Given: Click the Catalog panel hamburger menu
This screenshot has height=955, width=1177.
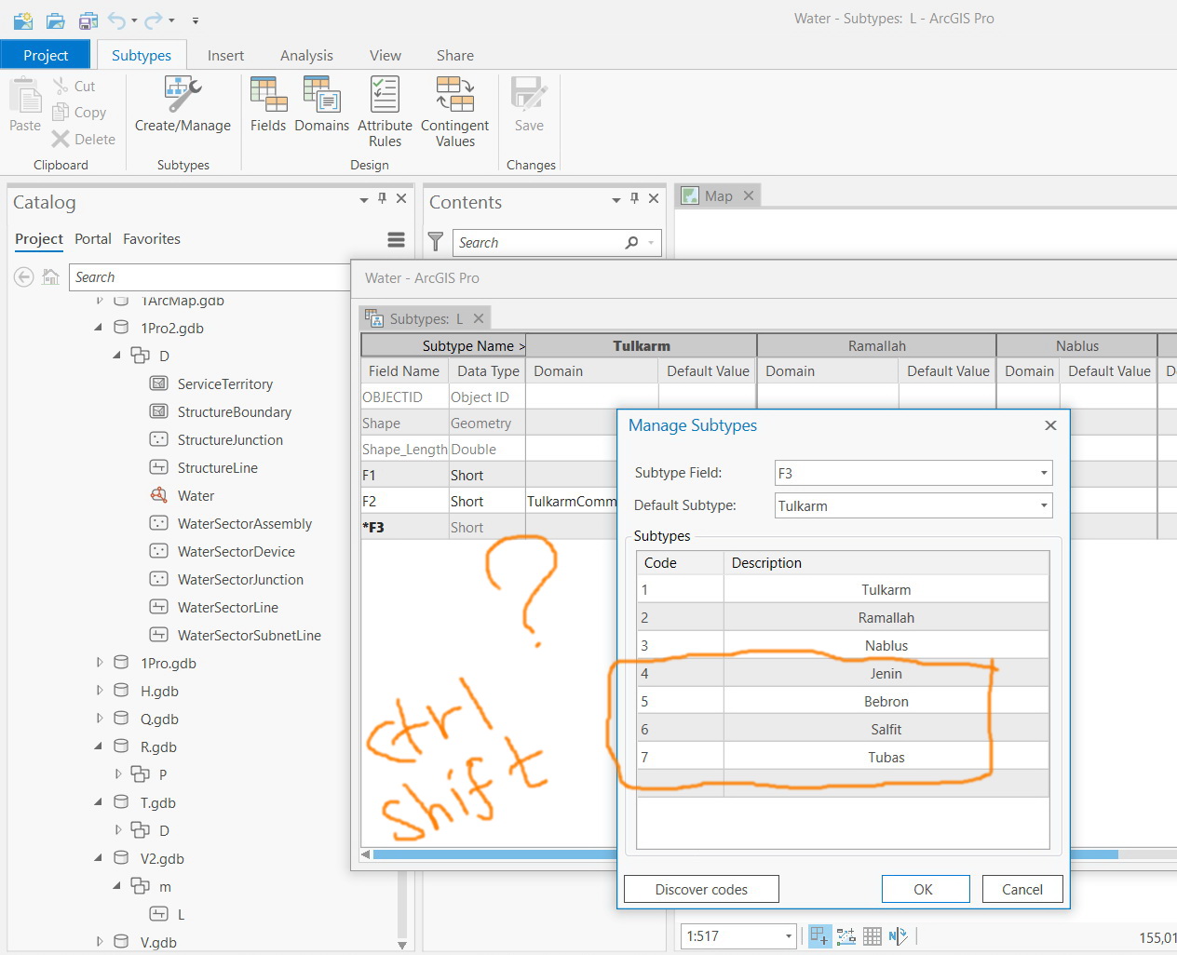Looking at the screenshot, I should coord(396,240).
